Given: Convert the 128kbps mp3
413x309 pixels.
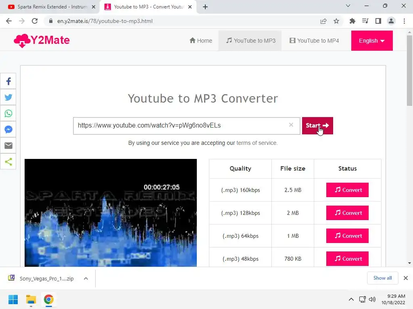Looking at the screenshot, I should pyautogui.click(x=347, y=213).
